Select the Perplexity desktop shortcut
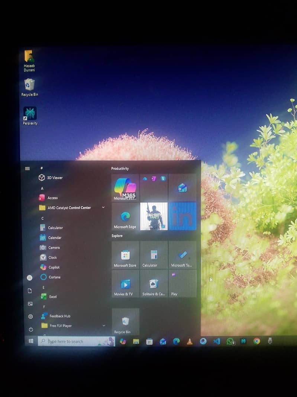 click(x=30, y=116)
